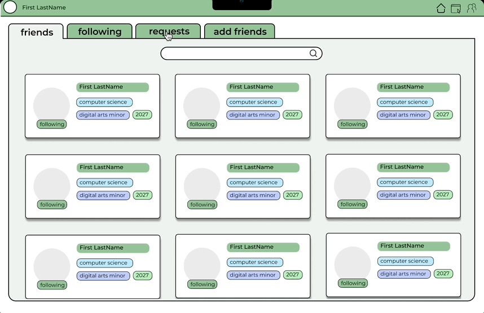484x313 pixels.
Task: Click 2027 year tag, second-row right card
Action: tap(443, 195)
